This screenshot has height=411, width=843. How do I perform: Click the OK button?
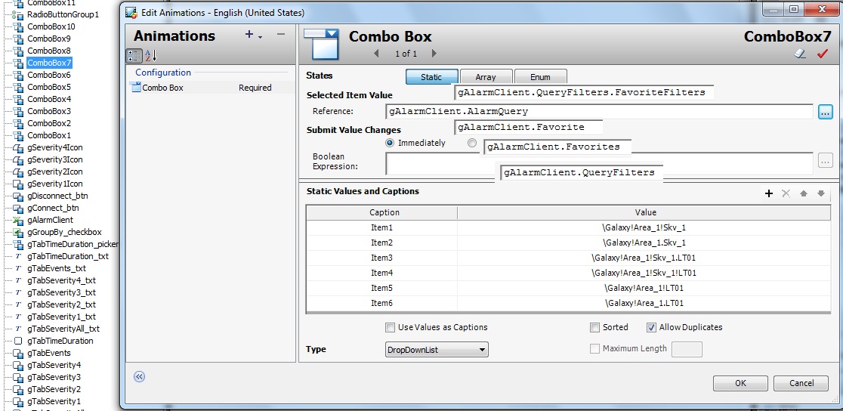click(740, 384)
